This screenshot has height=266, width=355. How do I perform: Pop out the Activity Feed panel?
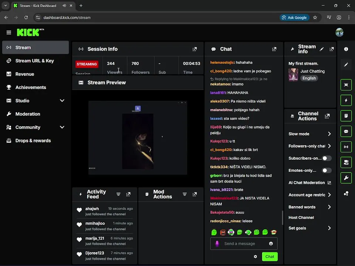pos(128,194)
